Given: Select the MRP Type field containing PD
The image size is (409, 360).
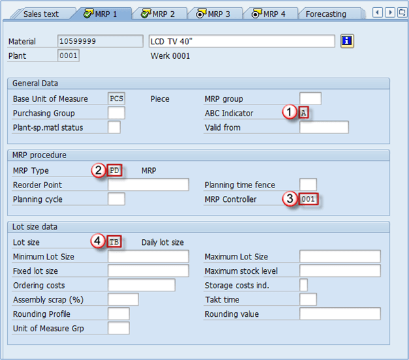Looking at the screenshot, I should [x=115, y=171].
